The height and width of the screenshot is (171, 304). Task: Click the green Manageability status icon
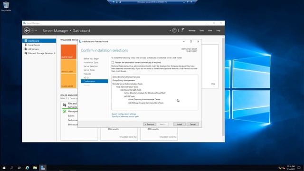64,111
